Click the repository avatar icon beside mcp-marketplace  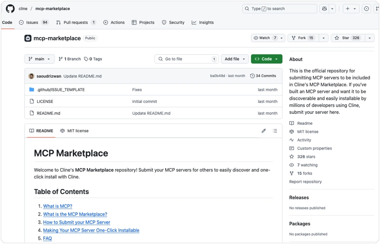[28, 38]
